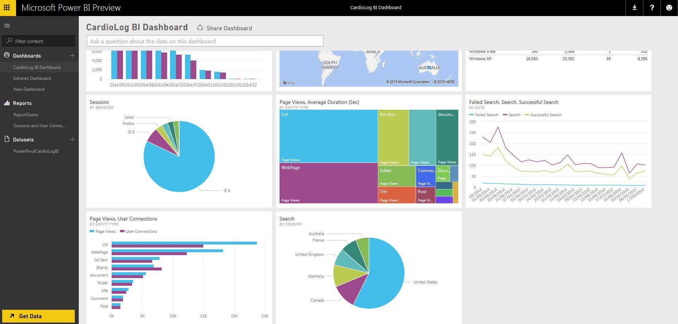
Task: Select the Site tile in treemap
Action: (x=397, y=195)
